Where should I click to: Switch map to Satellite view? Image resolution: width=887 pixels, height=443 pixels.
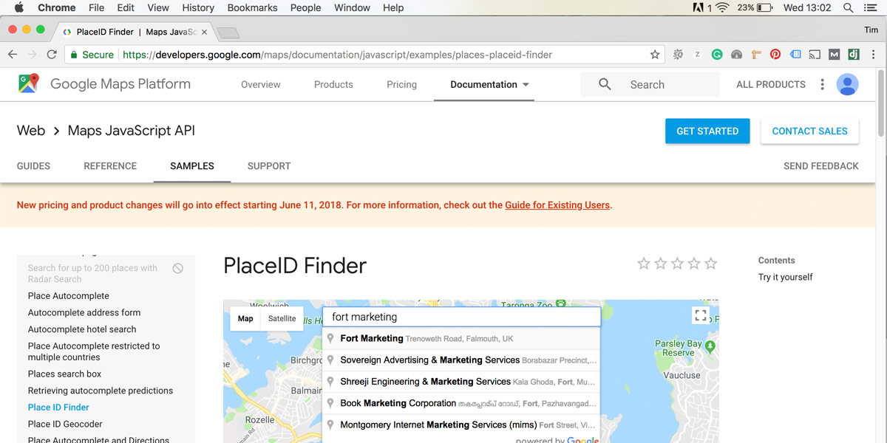[x=282, y=319]
